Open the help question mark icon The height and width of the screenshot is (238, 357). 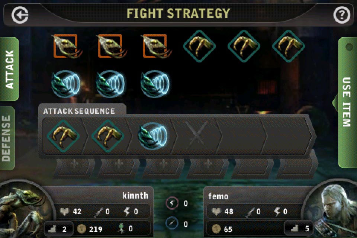tap(342, 15)
